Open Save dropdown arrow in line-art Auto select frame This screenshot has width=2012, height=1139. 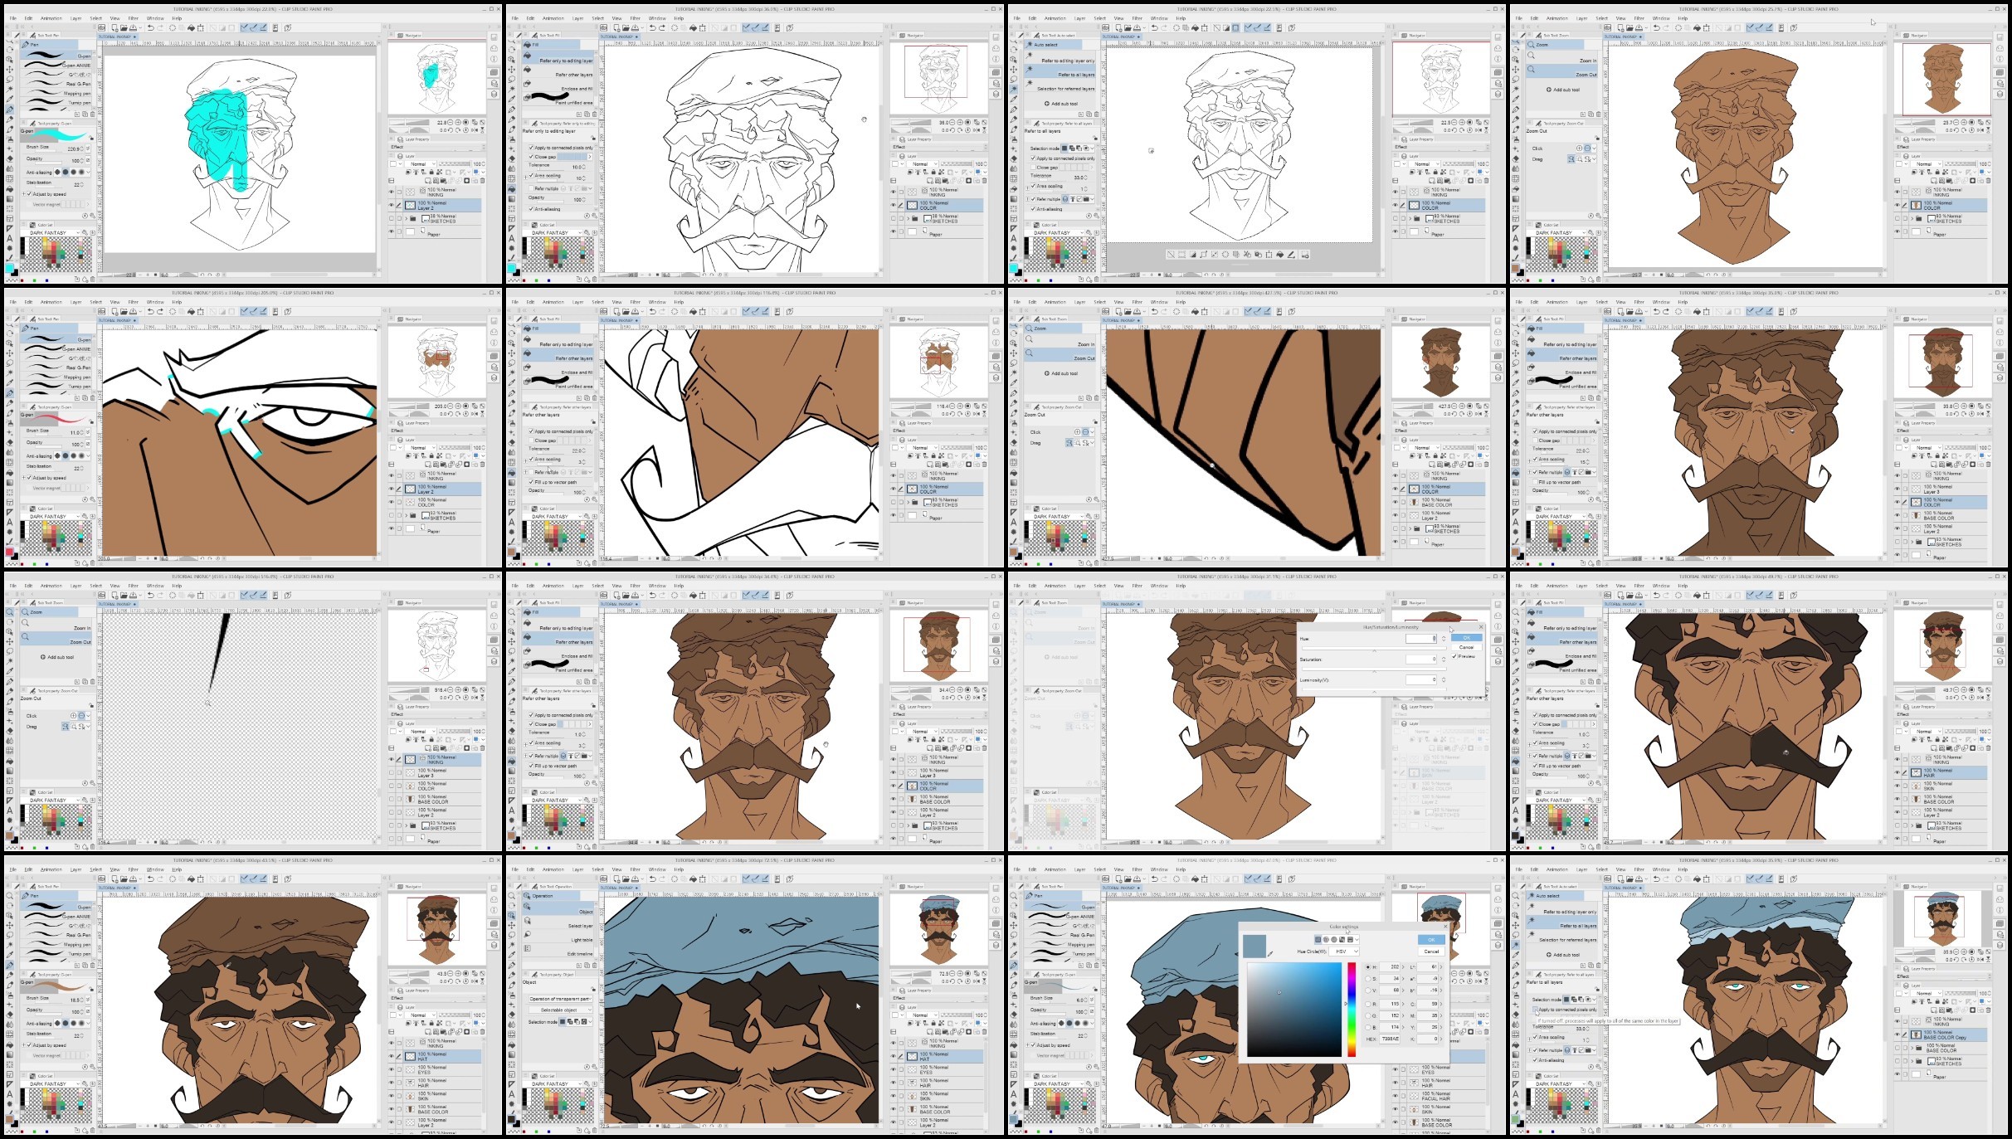coord(1144,27)
